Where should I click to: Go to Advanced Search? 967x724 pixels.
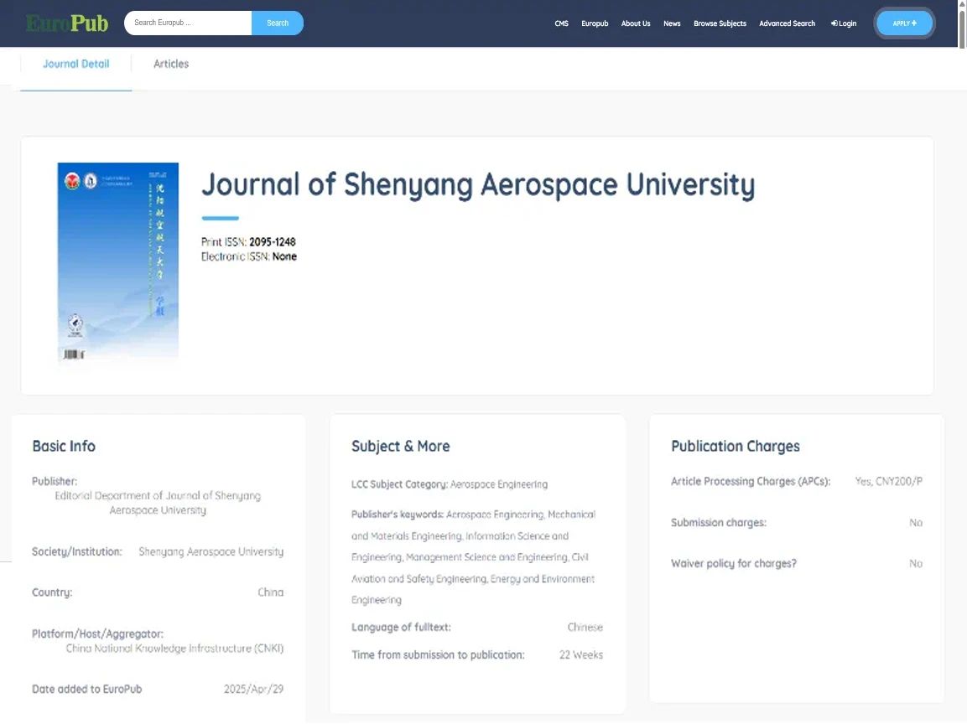pyautogui.click(x=787, y=23)
